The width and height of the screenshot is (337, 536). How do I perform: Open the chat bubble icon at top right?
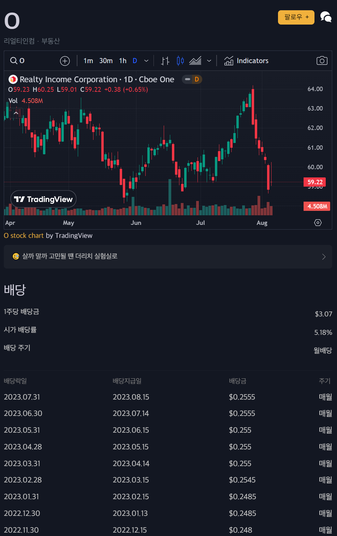click(x=326, y=17)
